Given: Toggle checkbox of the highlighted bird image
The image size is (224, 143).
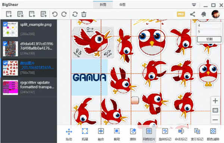Looking at the screenshot, I should point(5,63).
